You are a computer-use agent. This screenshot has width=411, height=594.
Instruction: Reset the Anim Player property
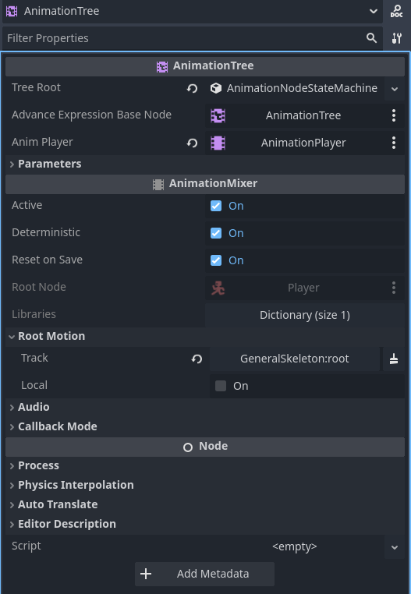[x=192, y=143]
